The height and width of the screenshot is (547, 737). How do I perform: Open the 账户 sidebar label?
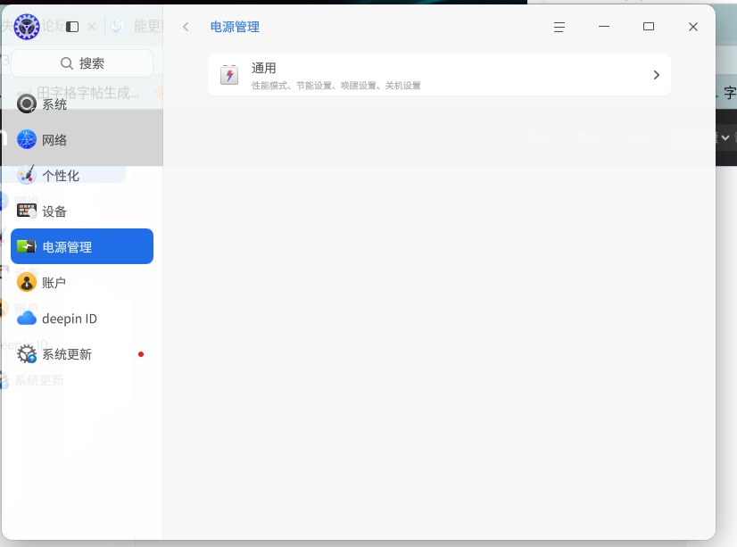pos(54,283)
